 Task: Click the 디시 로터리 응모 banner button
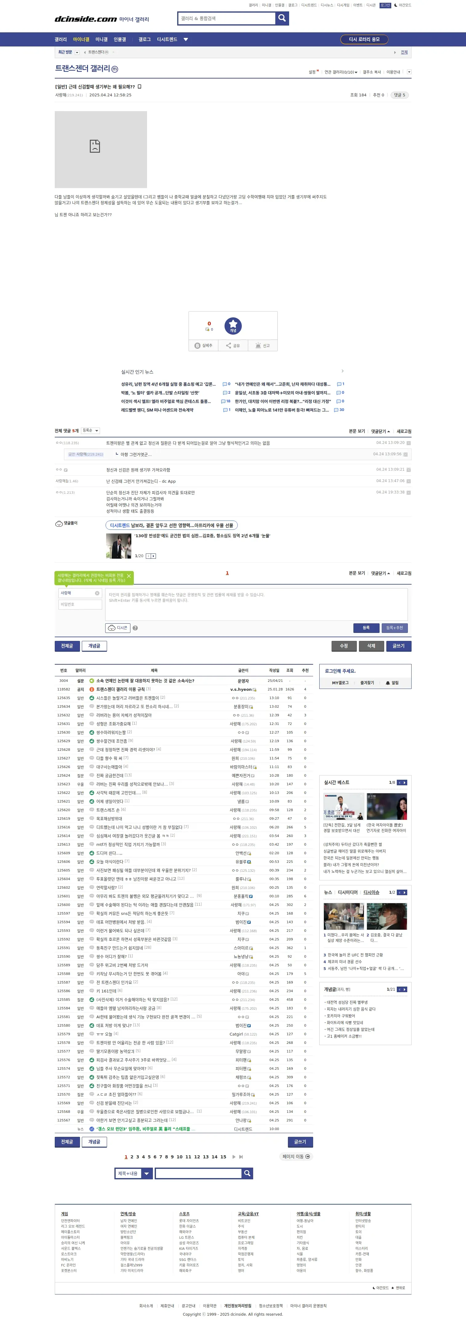tap(364, 39)
